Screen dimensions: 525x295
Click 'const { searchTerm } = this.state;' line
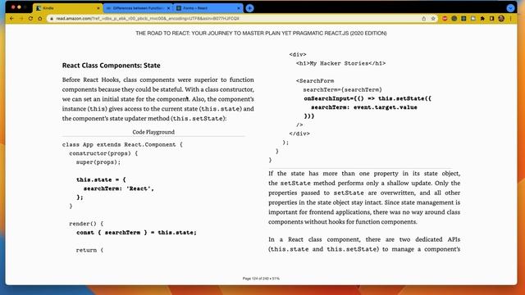pos(136,233)
